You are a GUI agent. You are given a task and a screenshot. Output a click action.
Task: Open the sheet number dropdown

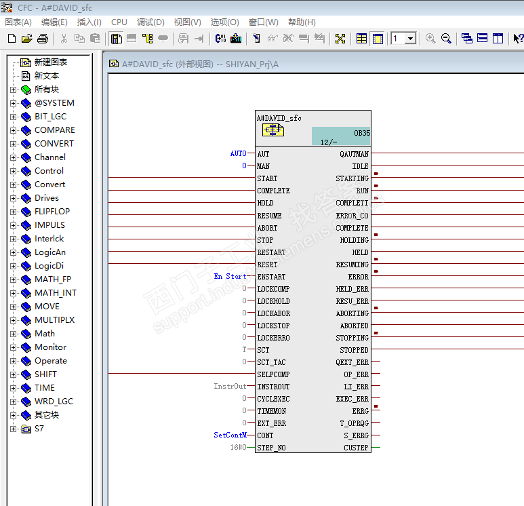[x=410, y=39]
